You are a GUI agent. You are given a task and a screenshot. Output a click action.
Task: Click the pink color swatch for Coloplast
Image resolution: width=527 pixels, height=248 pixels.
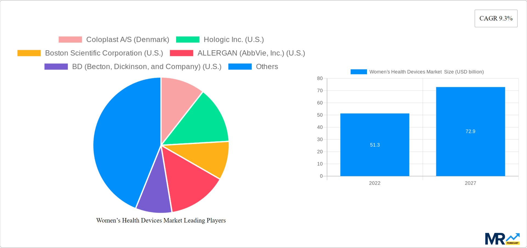tap(70, 39)
